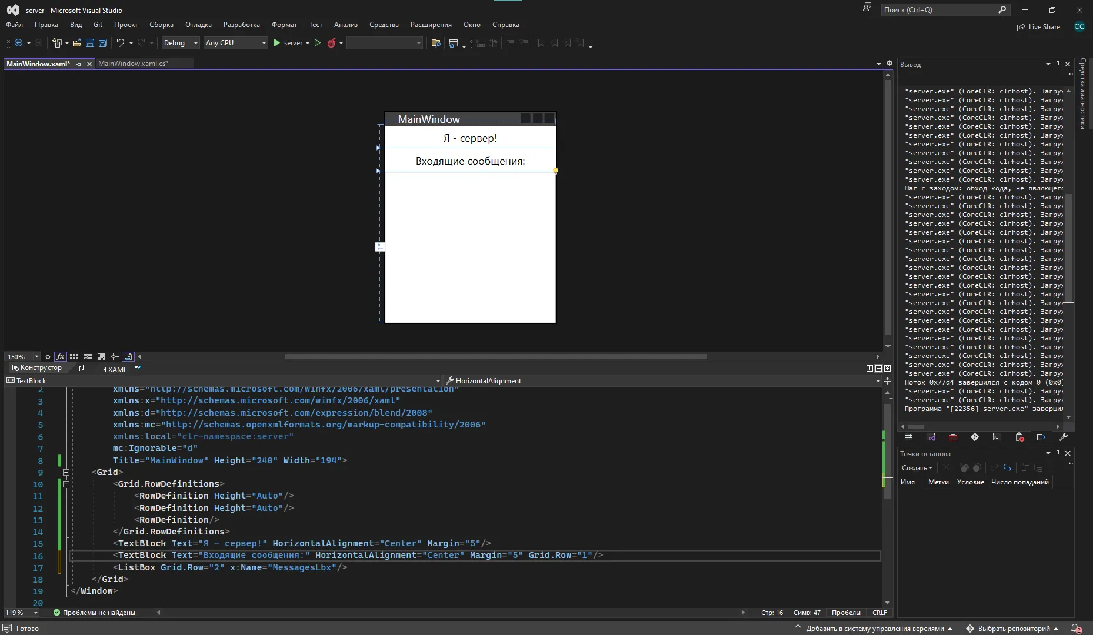Collapse the Grid element at line 9
This screenshot has height=635, width=1093.
coord(66,472)
